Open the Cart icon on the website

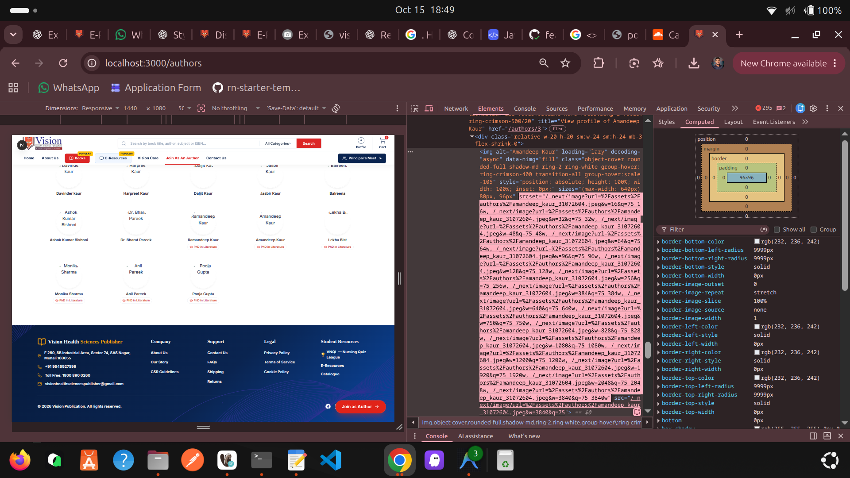click(x=382, y=143)
